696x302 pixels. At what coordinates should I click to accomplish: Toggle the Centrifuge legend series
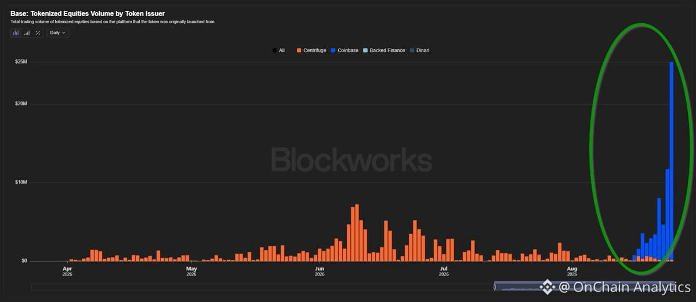pos(311,50)
